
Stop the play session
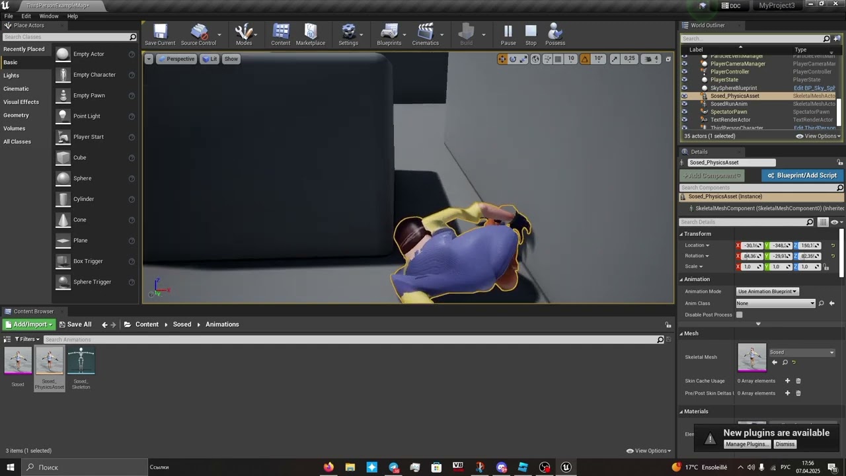click(531, 34)
